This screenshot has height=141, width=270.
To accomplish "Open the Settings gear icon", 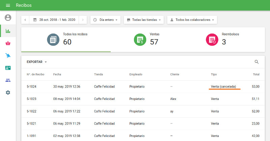I will coord(8,92).
